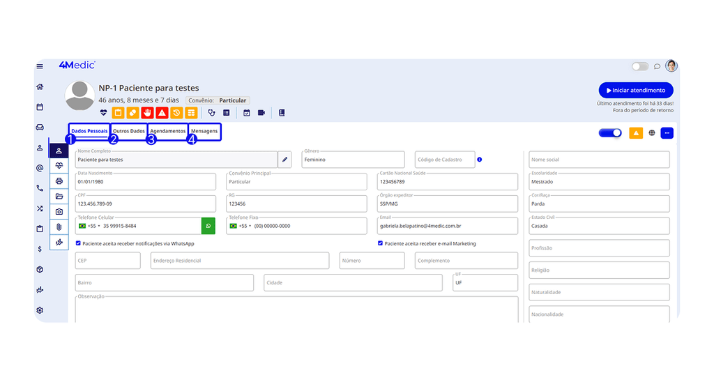Open the stethoscope icon in patient toolbar
Screen dimensions: 714x382
click(211, 113)
